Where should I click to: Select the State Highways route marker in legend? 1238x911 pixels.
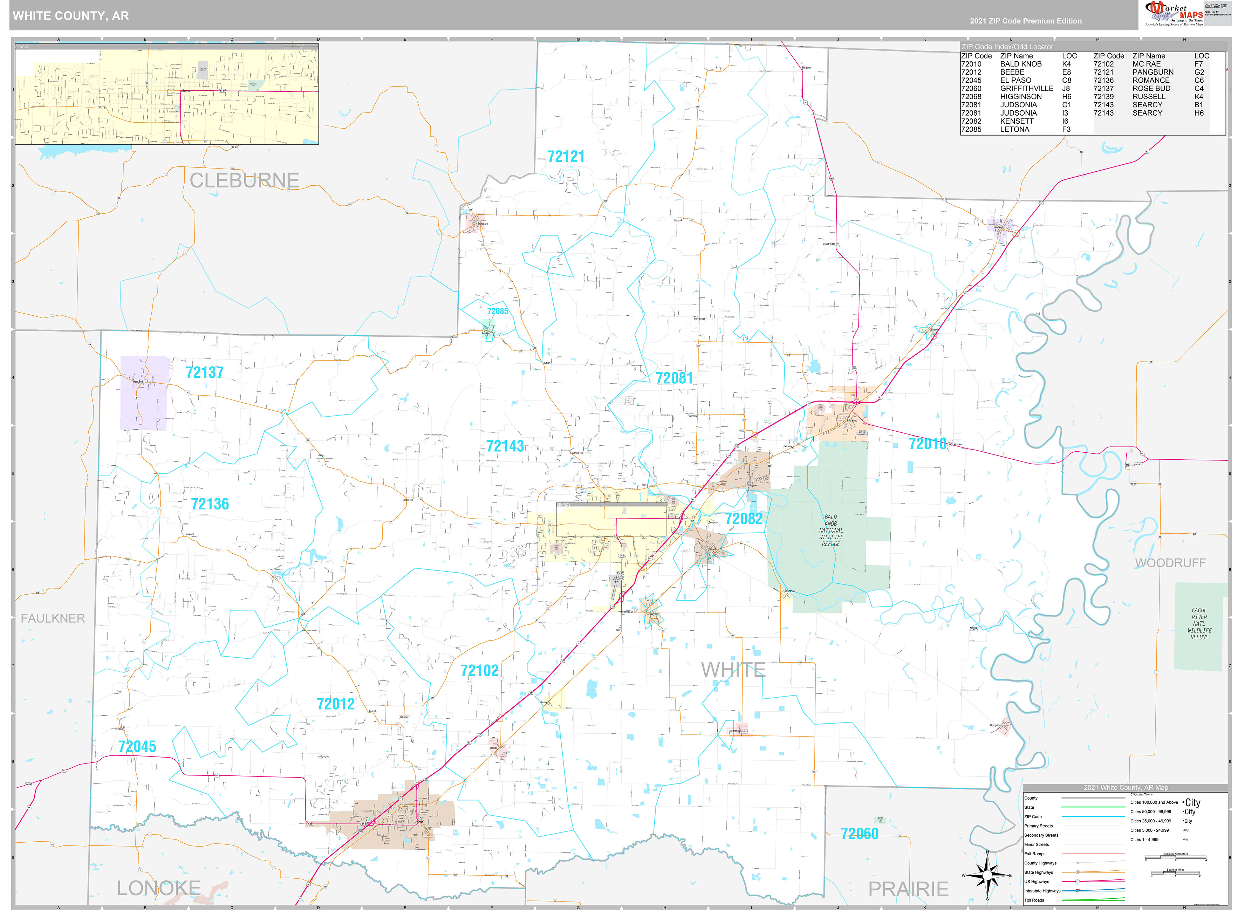[x=1078, y=872]
